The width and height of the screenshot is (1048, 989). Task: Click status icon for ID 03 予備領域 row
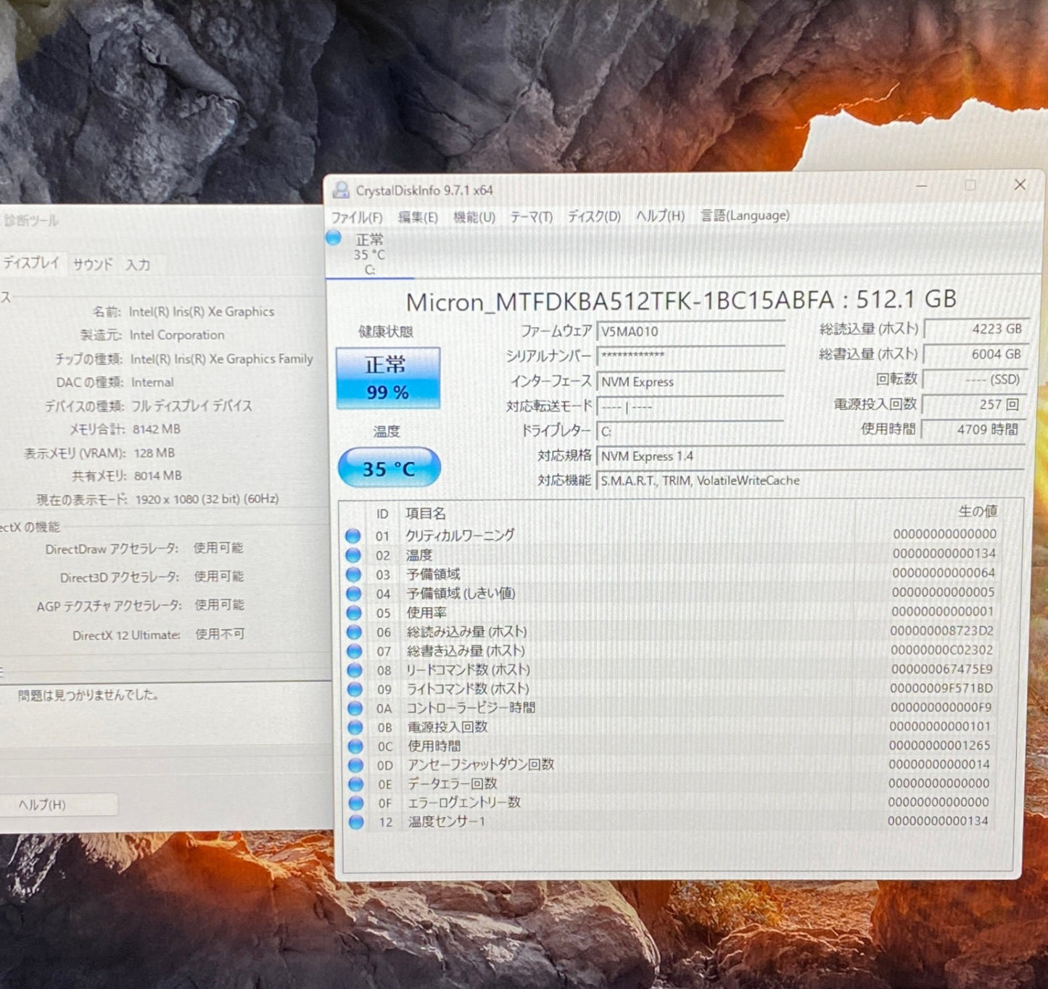[x=353, y=574]
